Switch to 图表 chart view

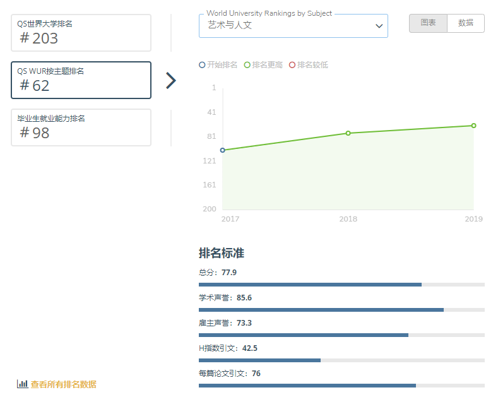428,23
